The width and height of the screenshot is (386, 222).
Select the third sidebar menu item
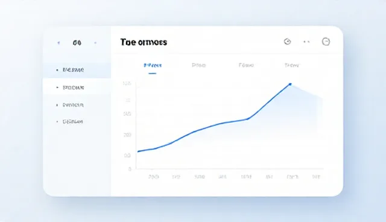point(73,105)
